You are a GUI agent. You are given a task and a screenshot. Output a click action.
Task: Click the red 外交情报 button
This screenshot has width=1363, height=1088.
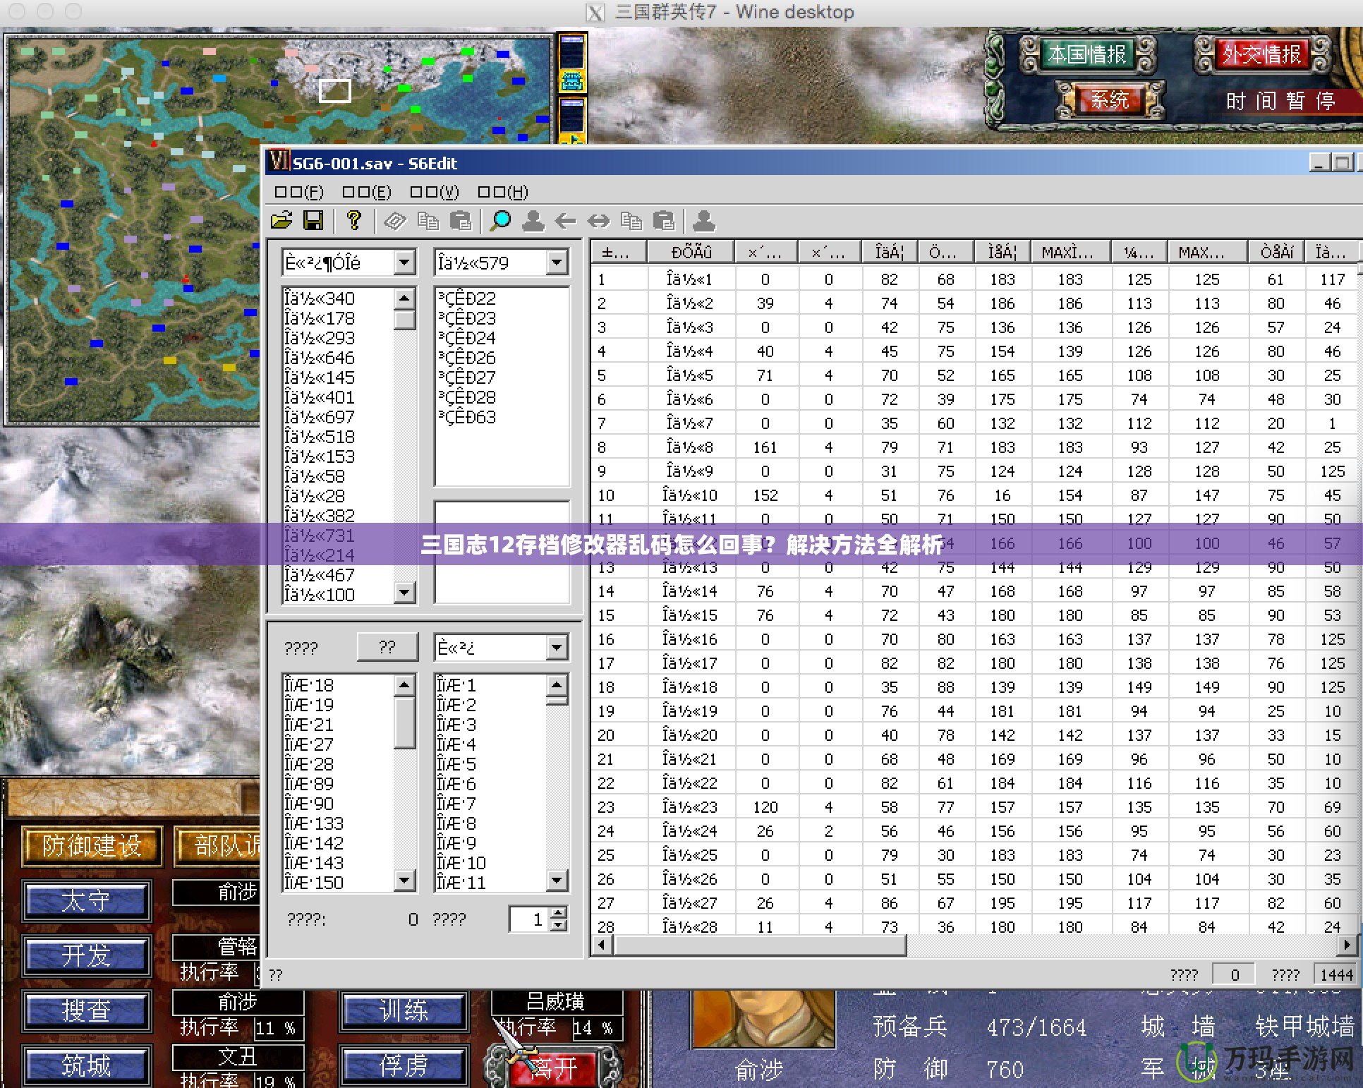pos(1261,54)
